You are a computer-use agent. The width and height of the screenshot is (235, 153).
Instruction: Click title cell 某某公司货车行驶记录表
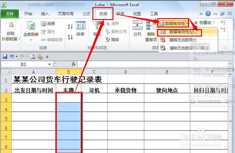58,79
